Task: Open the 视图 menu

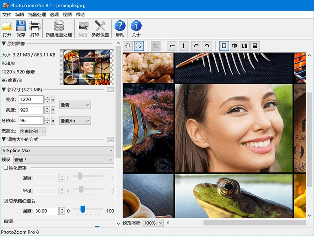Action: (67, 15)
